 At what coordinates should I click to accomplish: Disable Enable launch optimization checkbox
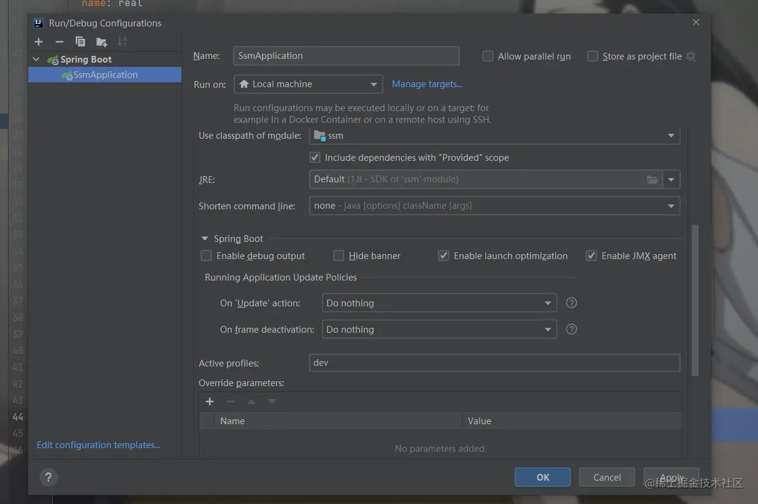pos(443,256)
